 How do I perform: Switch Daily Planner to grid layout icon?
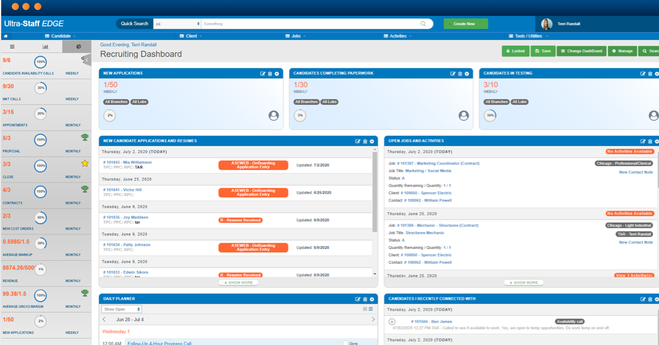point(365,309)
